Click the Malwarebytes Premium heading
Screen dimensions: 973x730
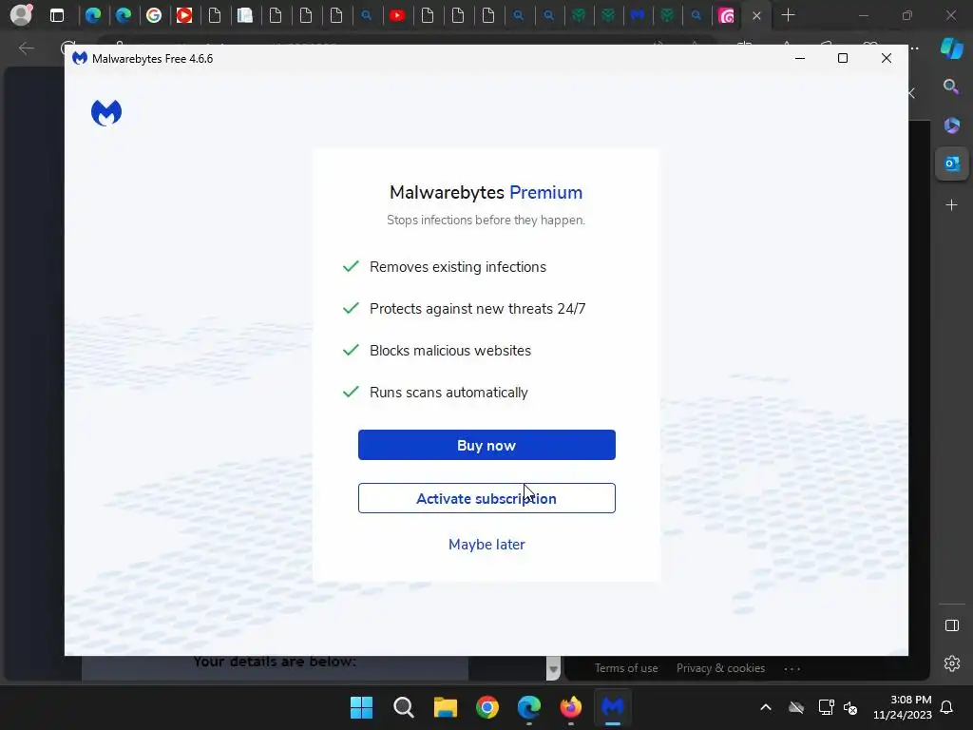tap(486, 192)
